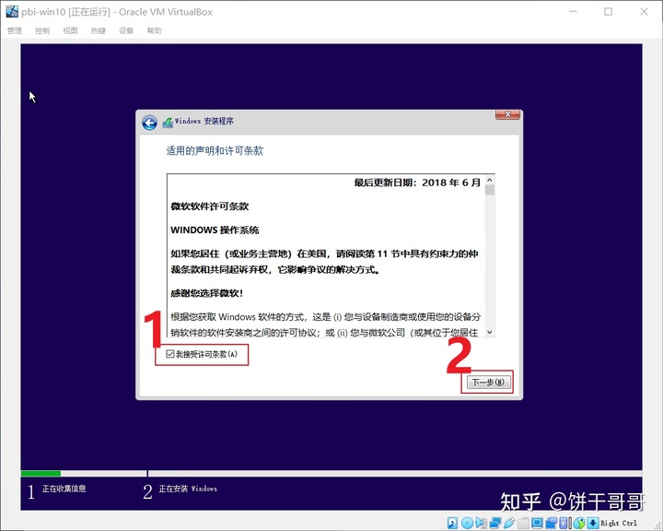
Task: Click the license scrollbar down arrow
Action: [x=490, y=332]
